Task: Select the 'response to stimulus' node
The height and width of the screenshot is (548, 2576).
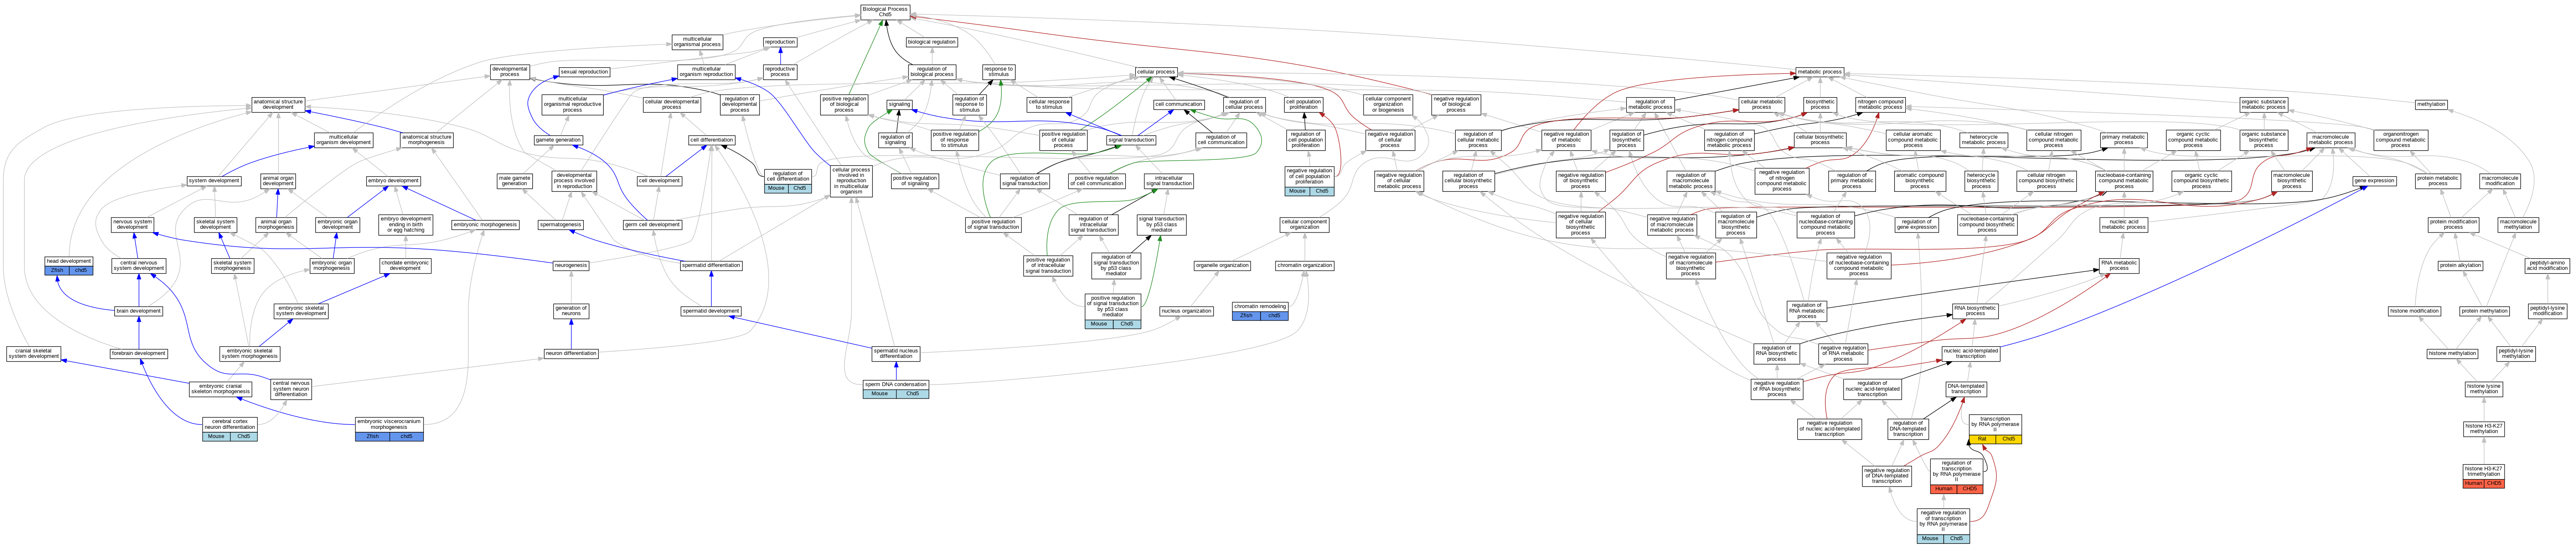Action: 999,72
